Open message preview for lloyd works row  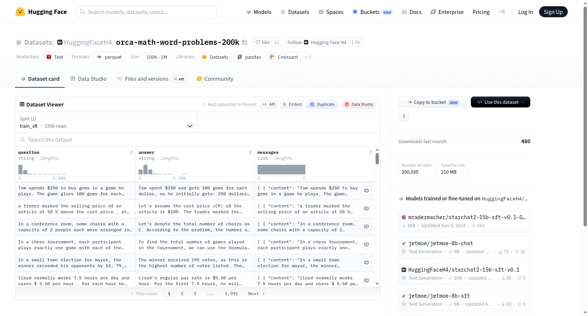pyautogui.click(x=366, y=281)
